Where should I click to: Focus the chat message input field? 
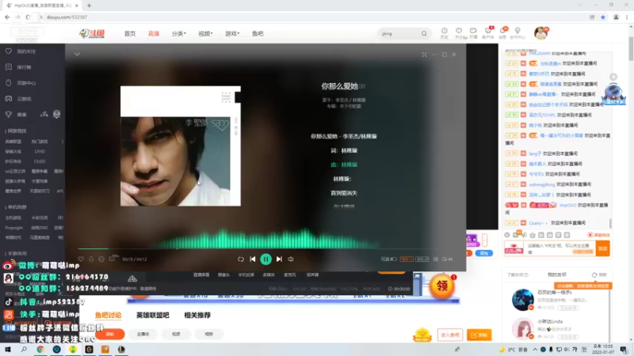coord(560,248)
